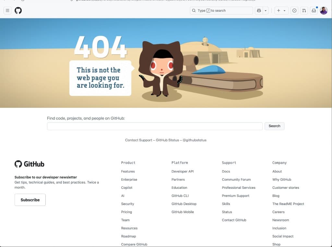Open the About footer link
Image resolution: width=332 pixels, height=247 pixels.
277,171
